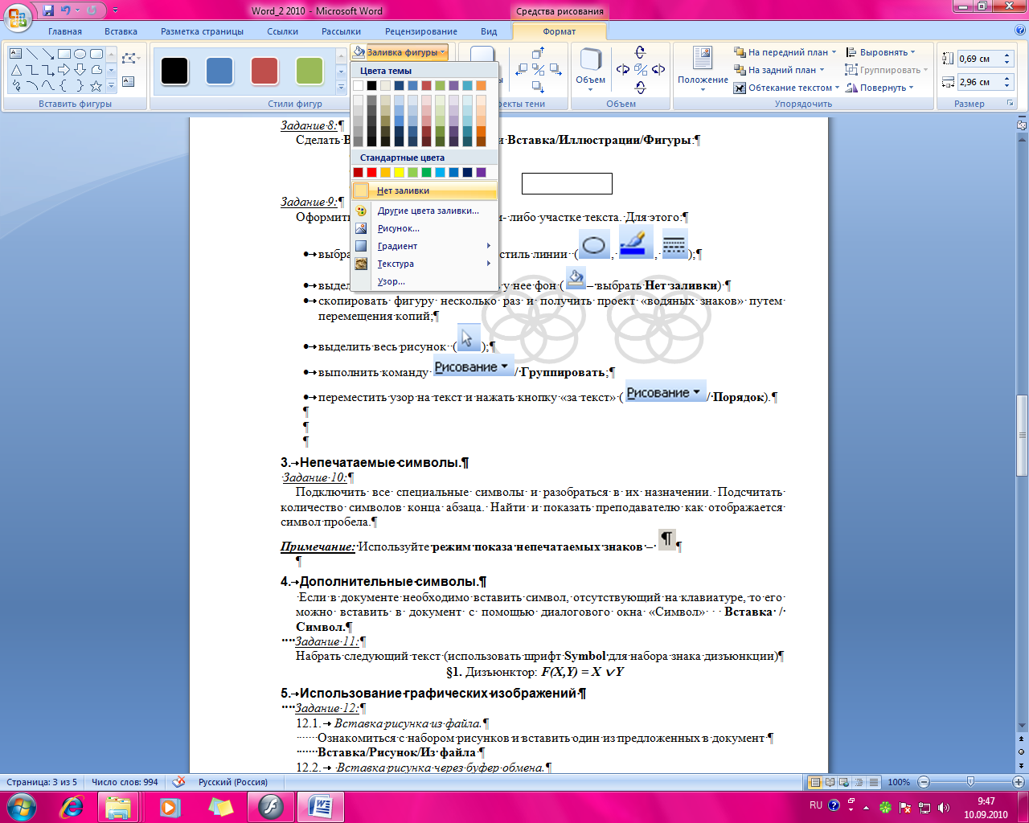Nudge shadow up icon
1029x823 pixels.
(x=539, y=53)
